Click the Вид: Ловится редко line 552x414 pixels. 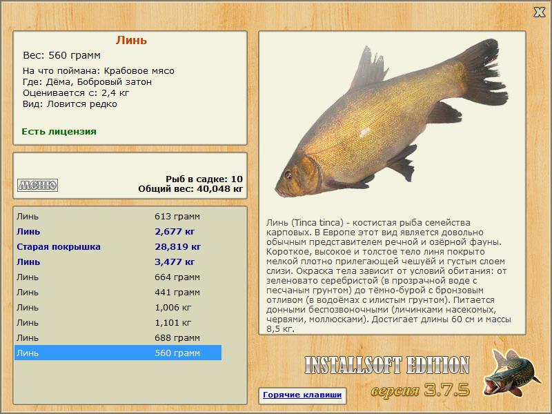point(70,104)
